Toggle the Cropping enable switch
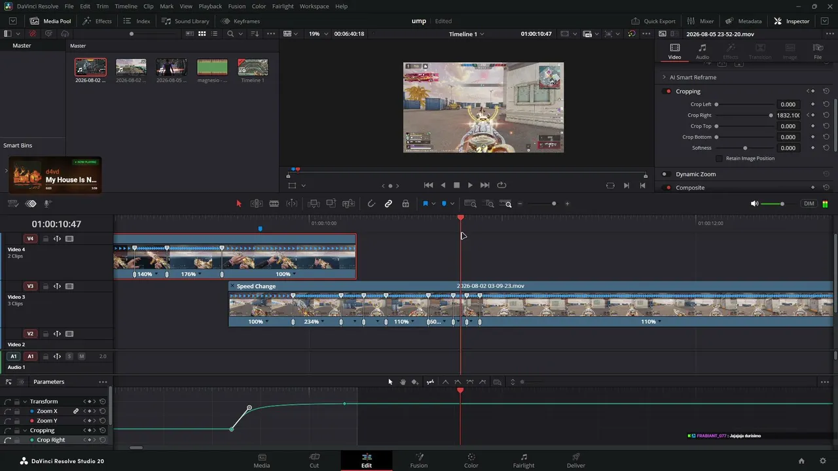The image size is (838, 471). (x=668, y=92)
